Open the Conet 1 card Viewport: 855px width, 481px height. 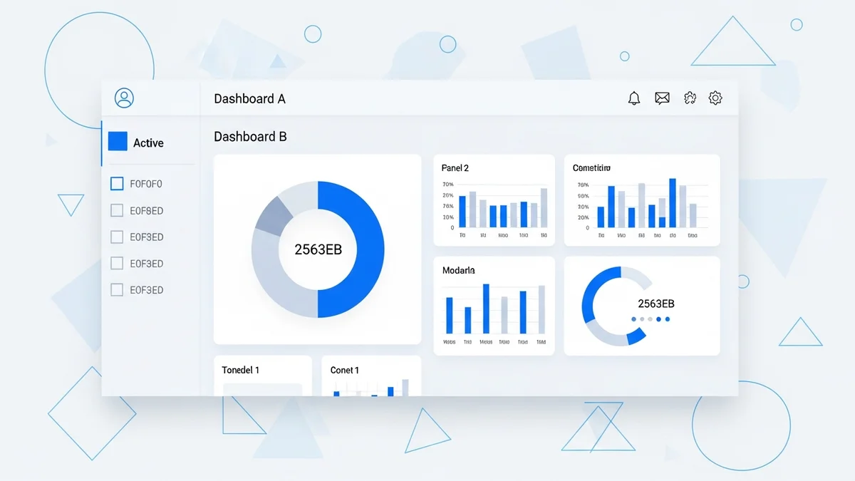(344, 370)
